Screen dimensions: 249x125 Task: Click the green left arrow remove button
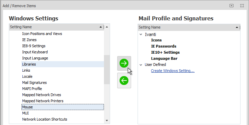[124, 81]
